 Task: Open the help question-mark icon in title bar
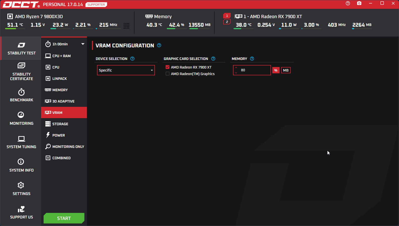(348, 3)
